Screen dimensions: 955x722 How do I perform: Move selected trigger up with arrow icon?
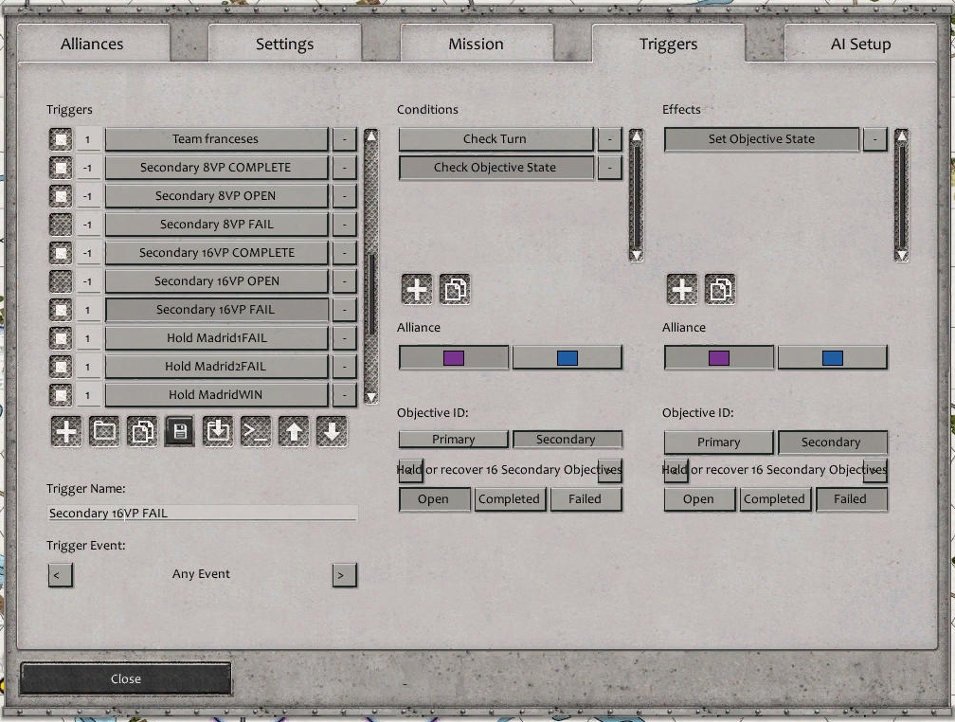(x=294, y=431)
